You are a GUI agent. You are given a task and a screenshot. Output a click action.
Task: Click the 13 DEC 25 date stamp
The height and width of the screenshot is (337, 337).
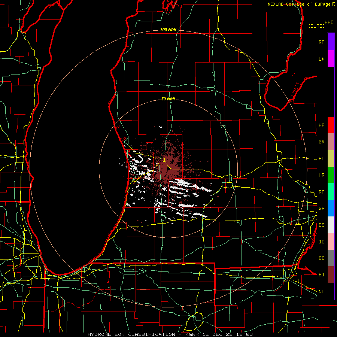coord(218,334)
